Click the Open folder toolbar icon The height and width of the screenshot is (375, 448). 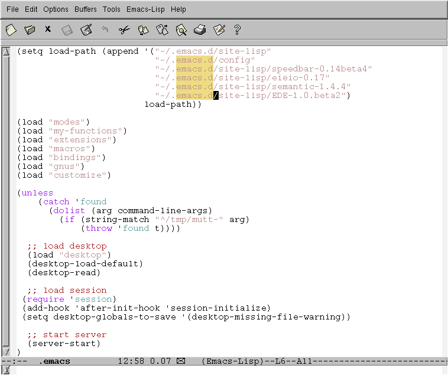[30, 30]
